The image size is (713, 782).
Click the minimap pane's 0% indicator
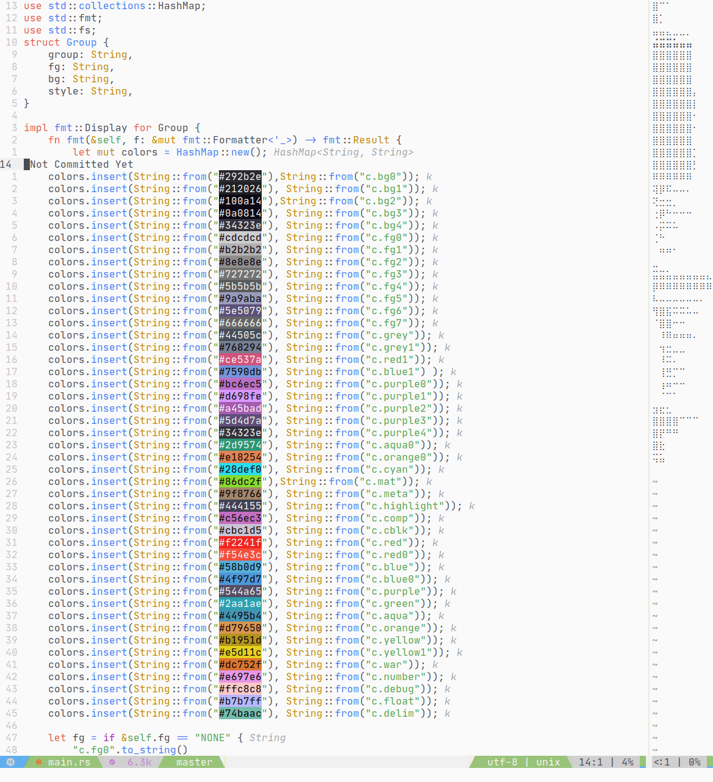(695, 762)
